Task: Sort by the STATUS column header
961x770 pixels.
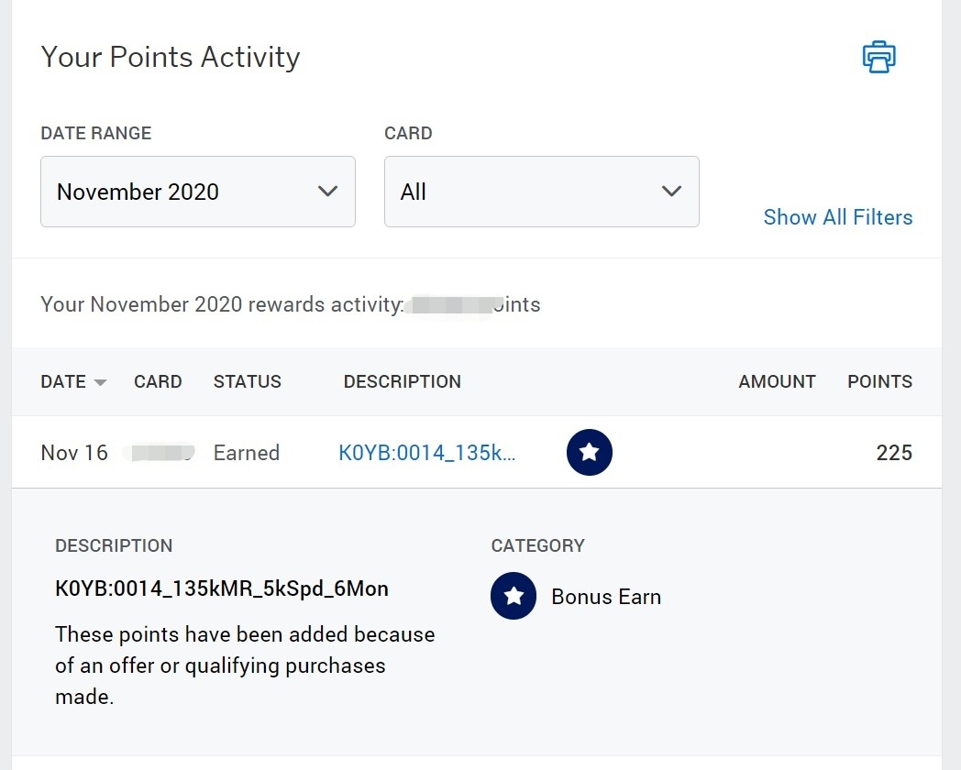Action: pyautogui.click(x=247, y=381)
